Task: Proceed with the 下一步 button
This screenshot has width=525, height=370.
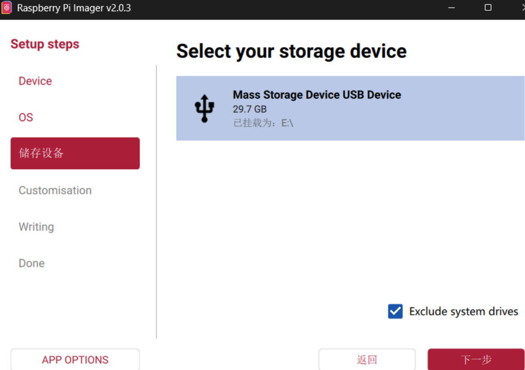Action: (476, 360)
